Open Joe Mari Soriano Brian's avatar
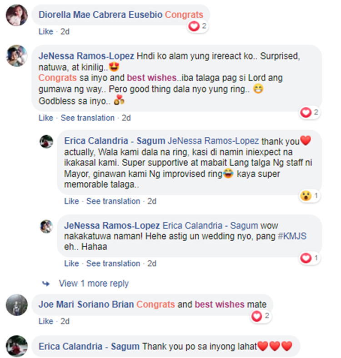341x358 pixels. pos(17,305)
